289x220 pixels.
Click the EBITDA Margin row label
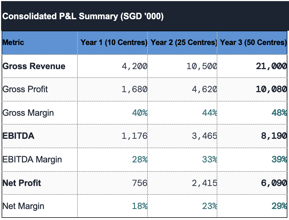coord(32,159)
